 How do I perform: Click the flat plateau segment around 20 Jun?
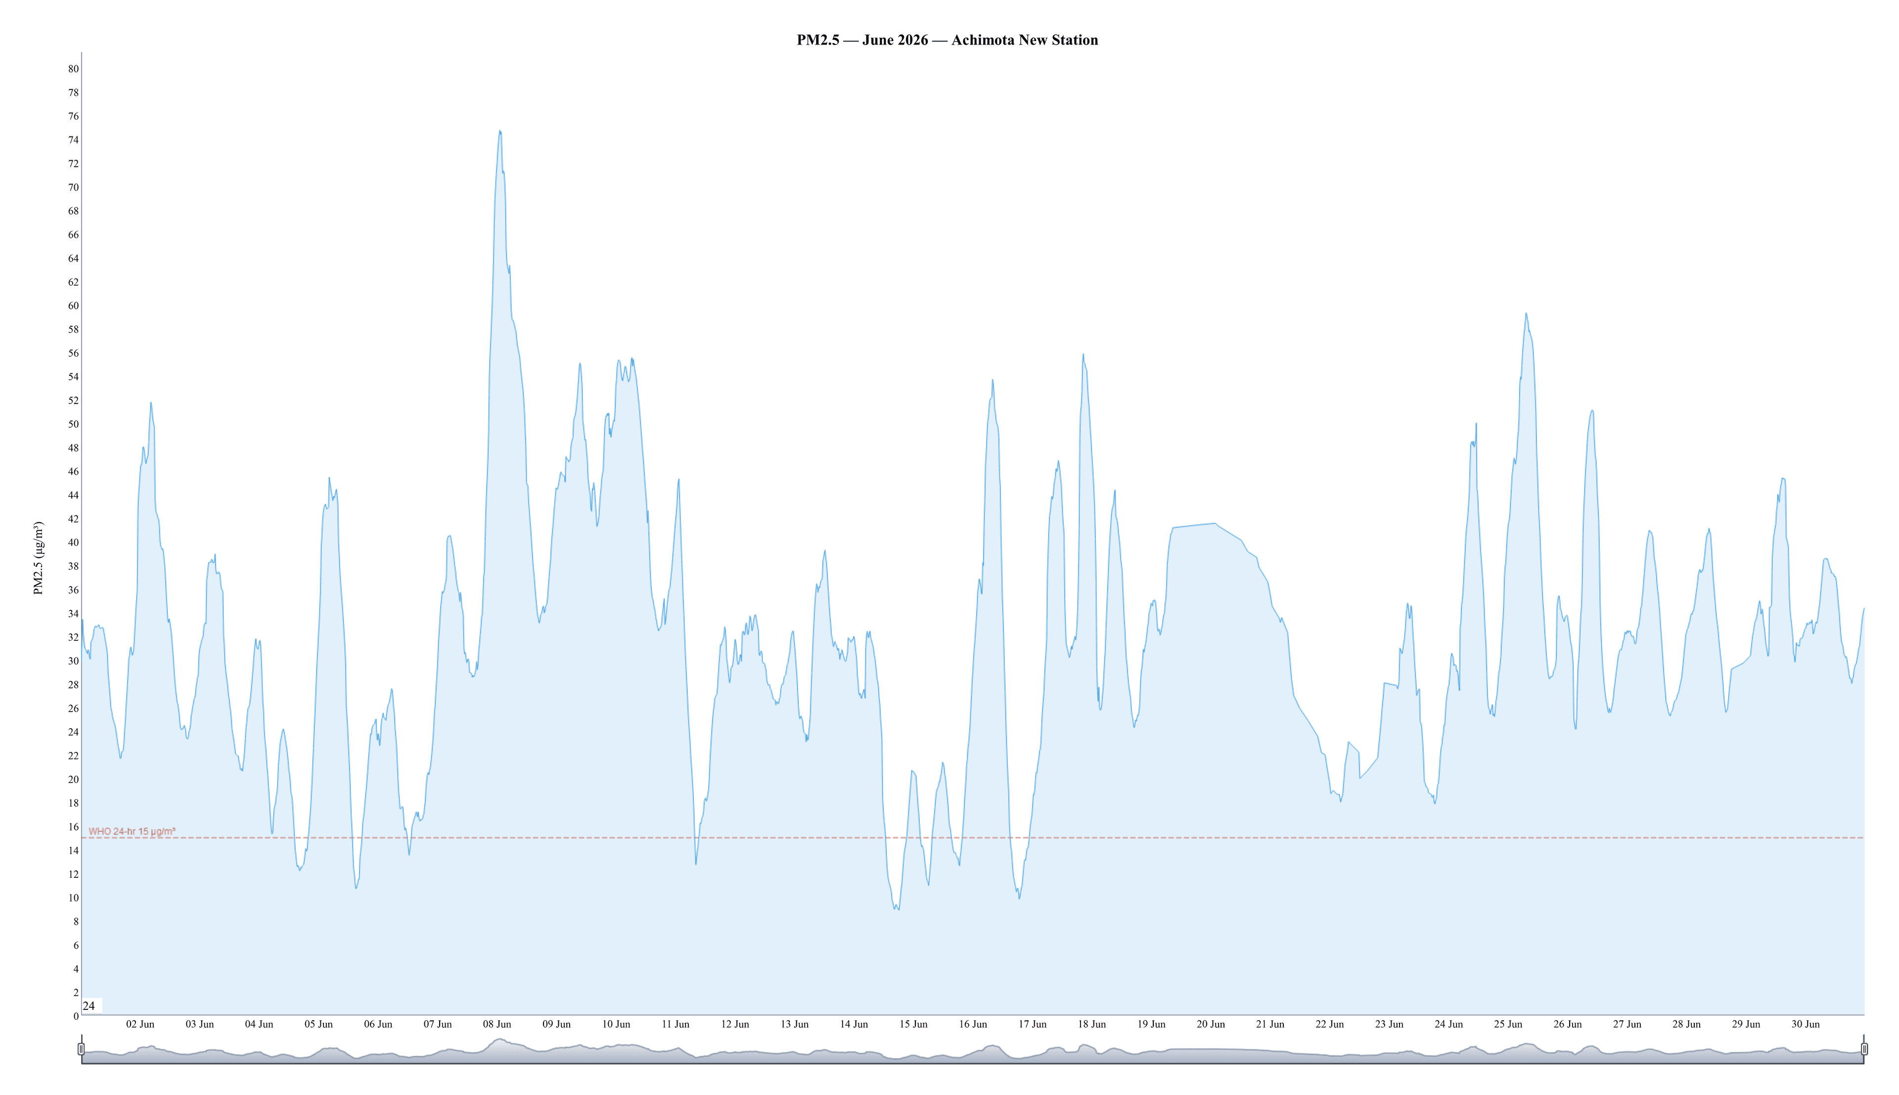[1194, 525]
